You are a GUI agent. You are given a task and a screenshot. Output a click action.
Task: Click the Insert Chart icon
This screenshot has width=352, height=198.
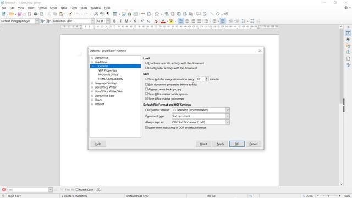[130, 14]
